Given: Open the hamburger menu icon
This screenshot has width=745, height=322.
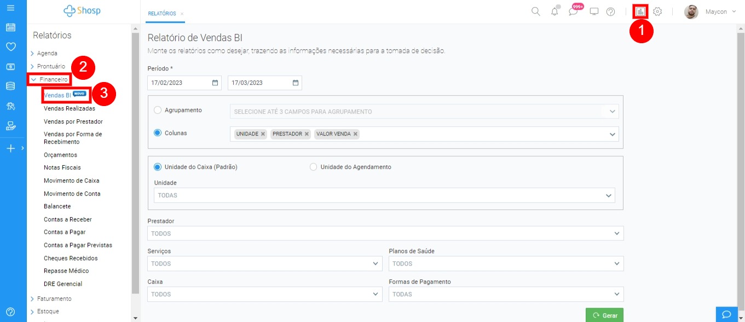Looking at the screenshot, I should 10,9.
